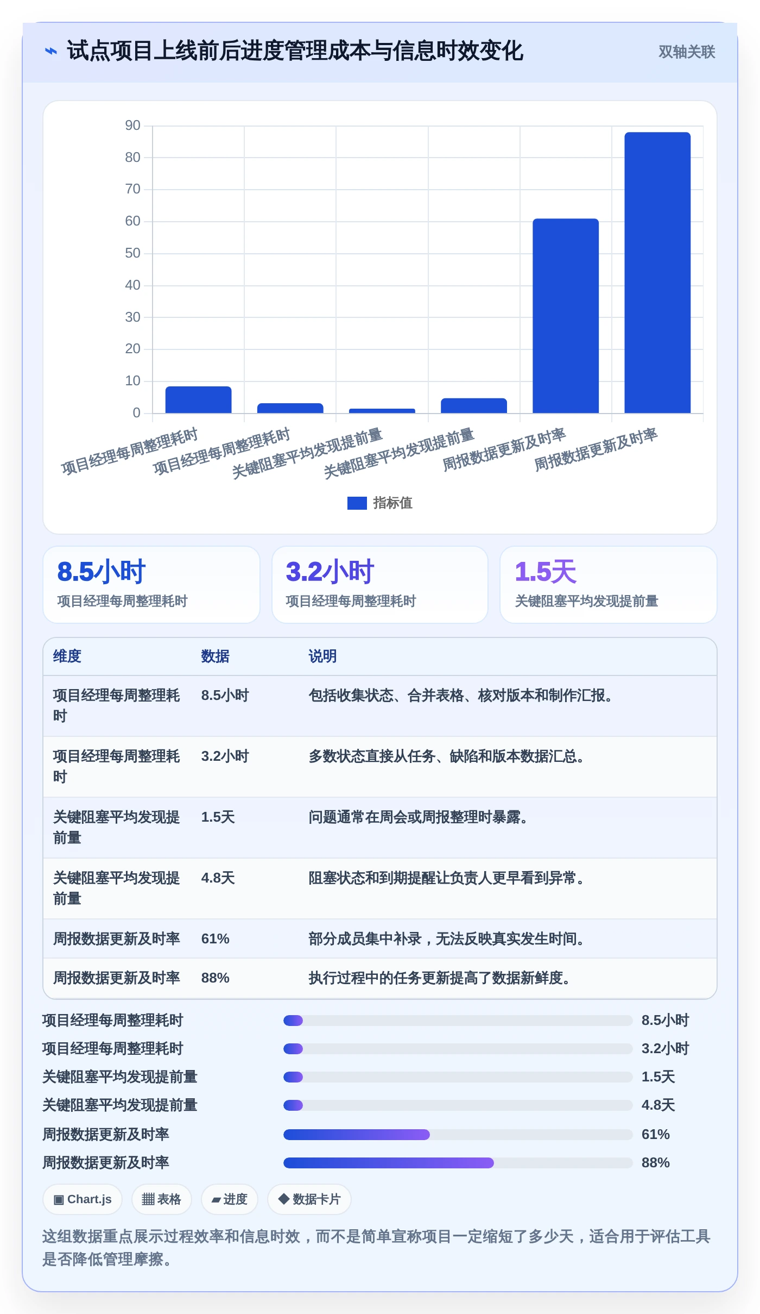The height and width of the screenshot is (1314, 760).
Task: Click the description 问题通常在周会或周报整理时暴露
Action: coord(419,817)
